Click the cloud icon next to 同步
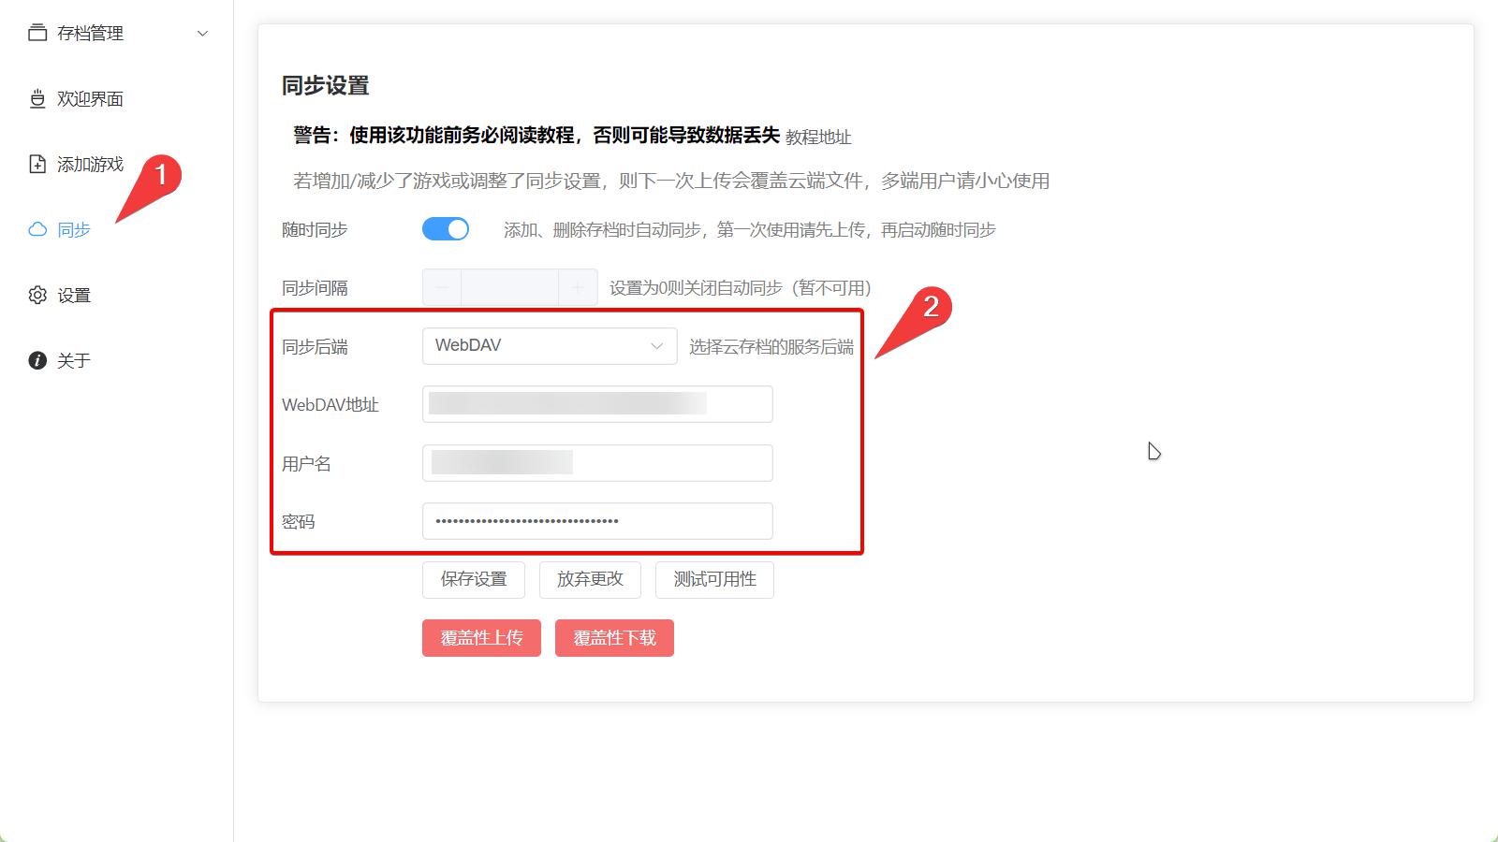This screenshot has width=1498, height=842. pyautogui.click(x=36, y=229)
